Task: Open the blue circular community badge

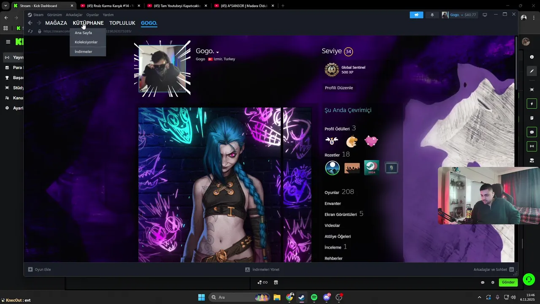Action: point(332,168)
